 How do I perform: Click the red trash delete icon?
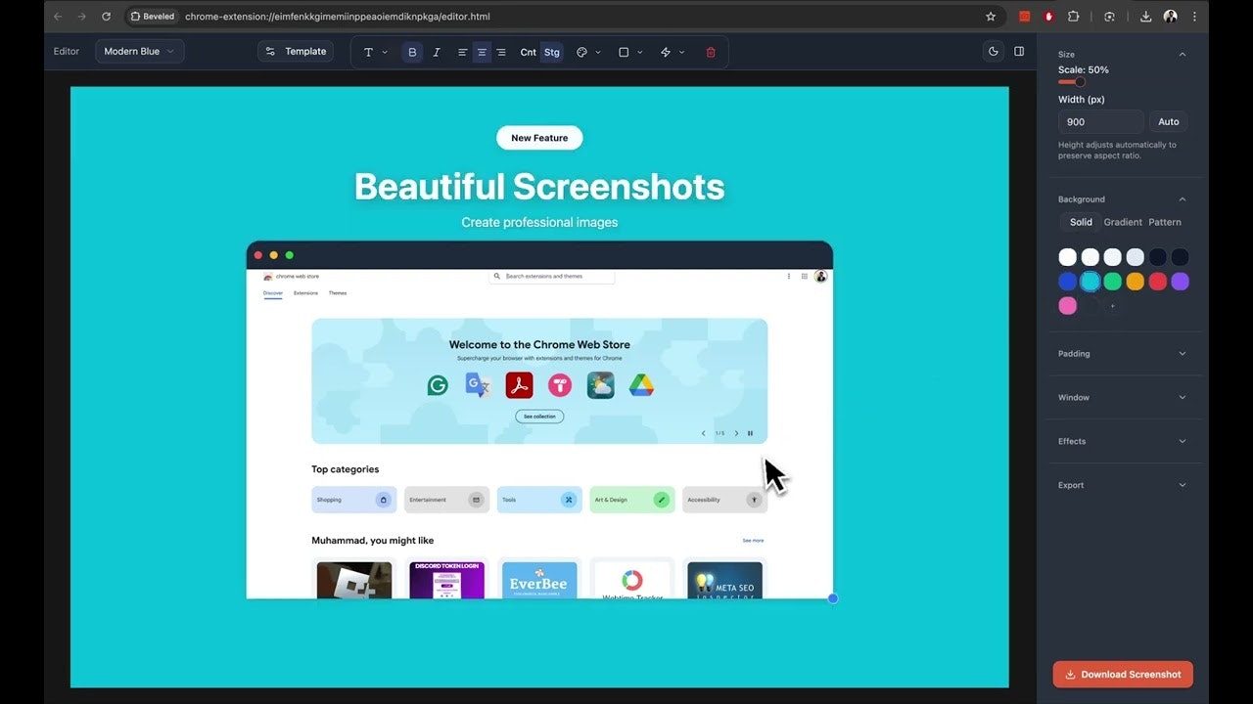point(711,52)
